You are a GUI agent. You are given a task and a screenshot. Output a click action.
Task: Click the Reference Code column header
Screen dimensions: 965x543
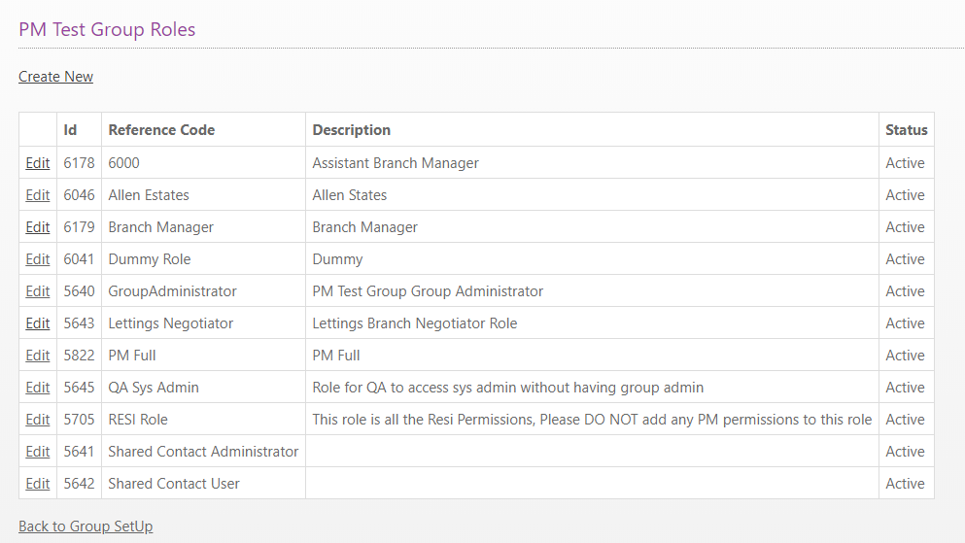pyautogui.click(x=161, y=130)
